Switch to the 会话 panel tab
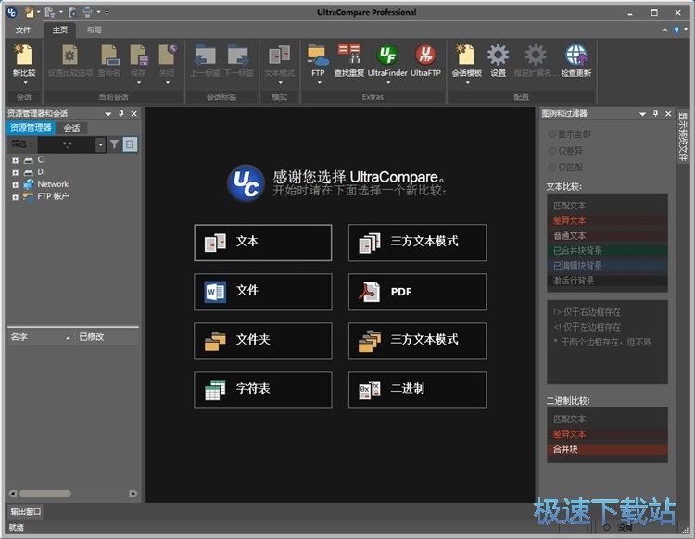The height and width of the screenshot is (539, 695). point(71,128)
